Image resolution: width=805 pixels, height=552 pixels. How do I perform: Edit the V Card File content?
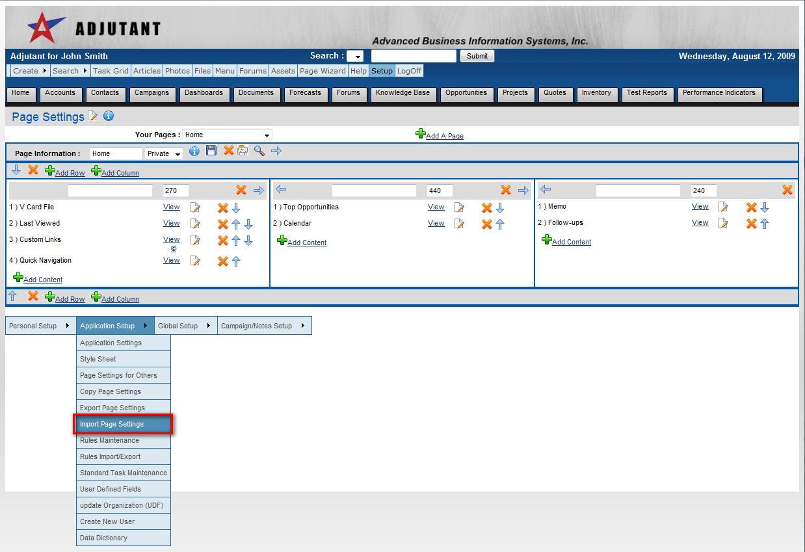(195, 207)
